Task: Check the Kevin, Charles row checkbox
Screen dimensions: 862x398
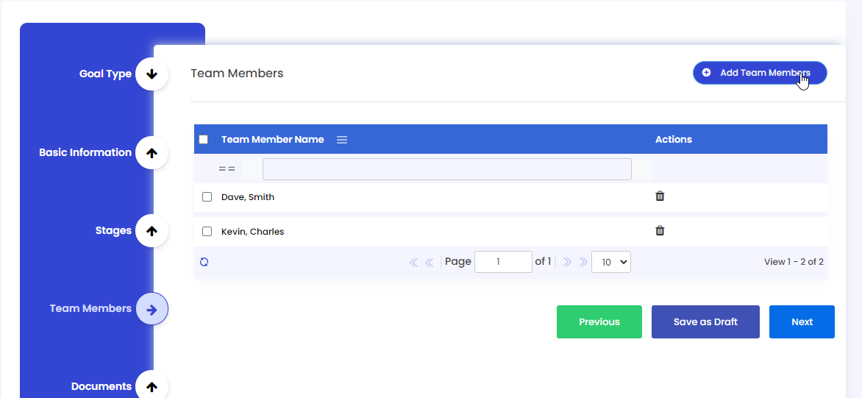Action: [x=207, y=232]
